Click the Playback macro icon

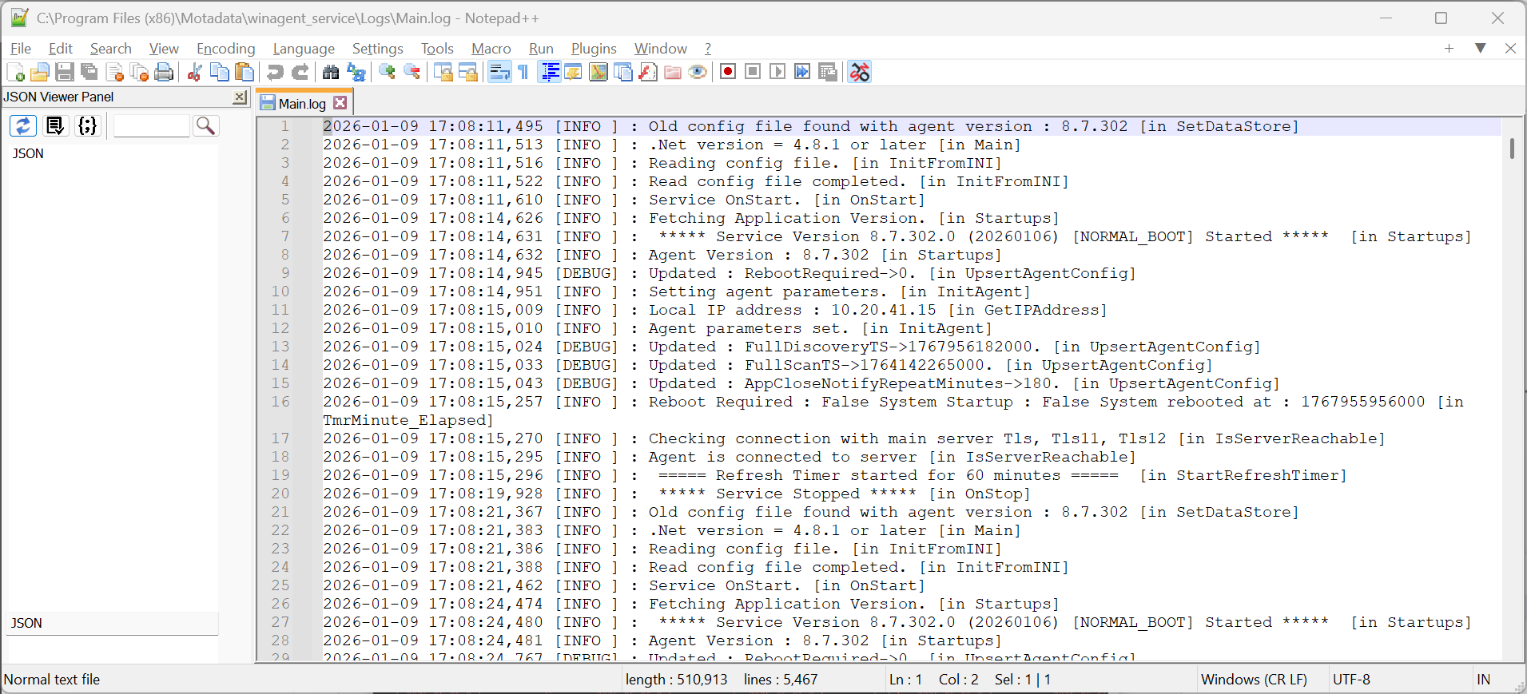[x=777, y=72]
